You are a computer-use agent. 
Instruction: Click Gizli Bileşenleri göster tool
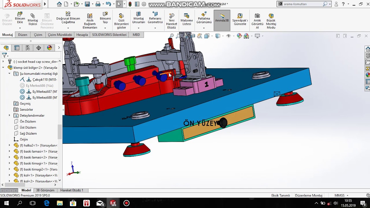click(121, 21)
